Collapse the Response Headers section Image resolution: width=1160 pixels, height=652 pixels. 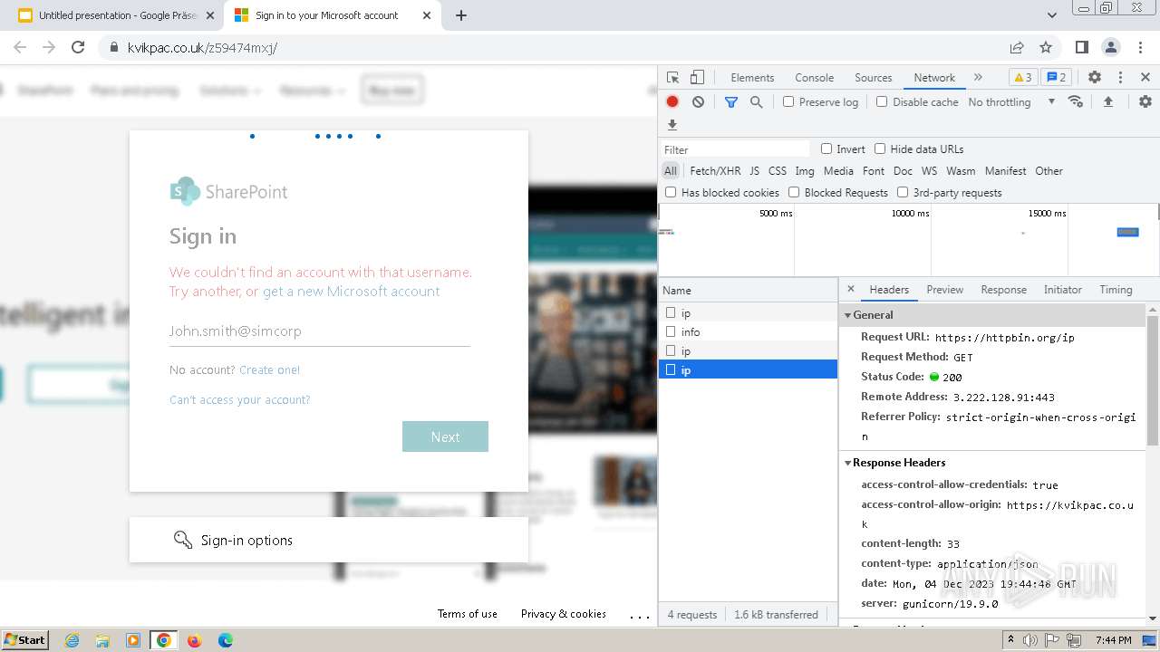pos(848,463)
